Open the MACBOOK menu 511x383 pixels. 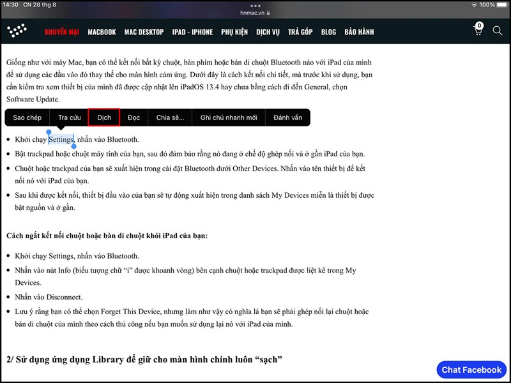coord(102,32)
